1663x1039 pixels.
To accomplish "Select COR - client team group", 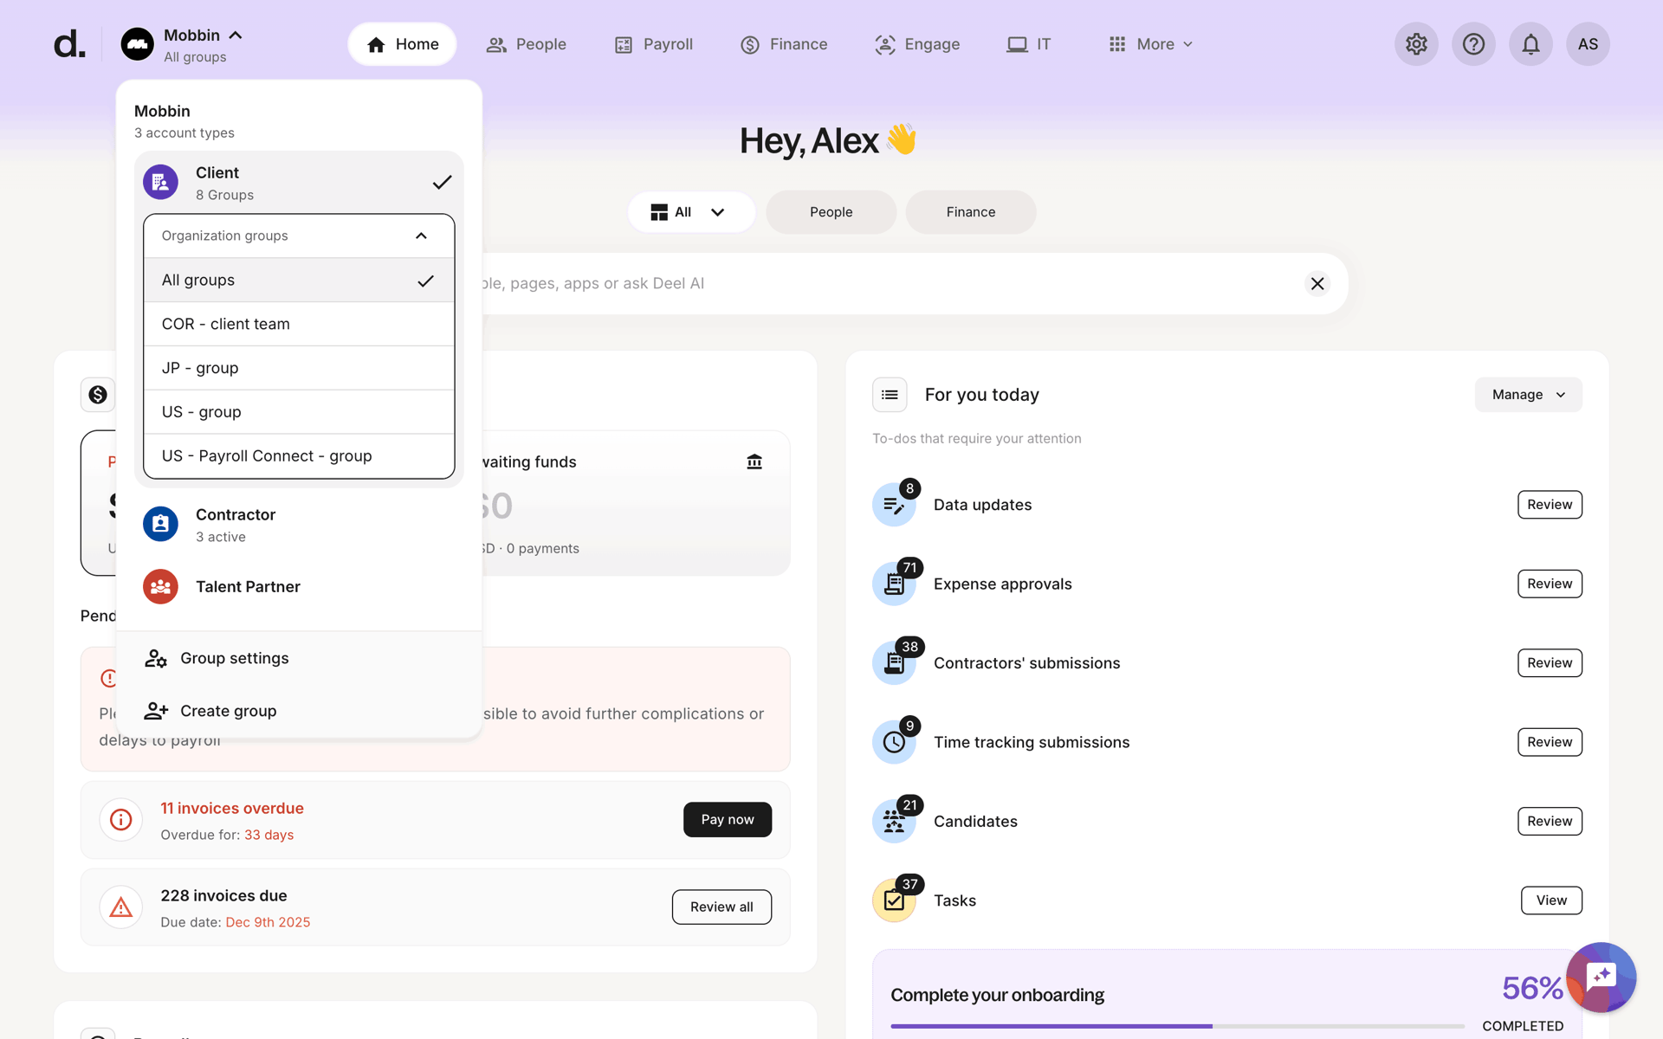I will (x=299, y=324).
